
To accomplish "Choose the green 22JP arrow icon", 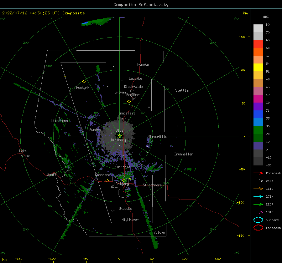I will point(258,204).
